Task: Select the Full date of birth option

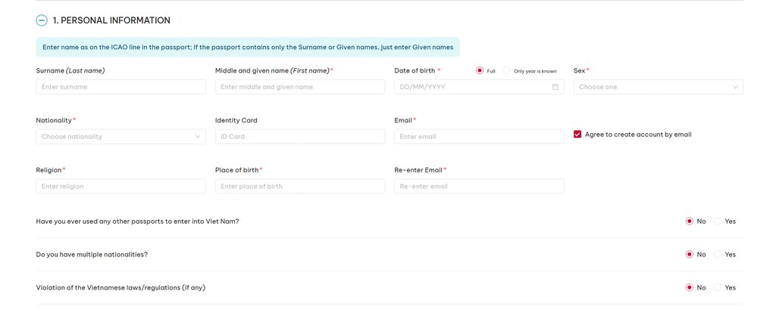Action: click(x=480, y=70)
